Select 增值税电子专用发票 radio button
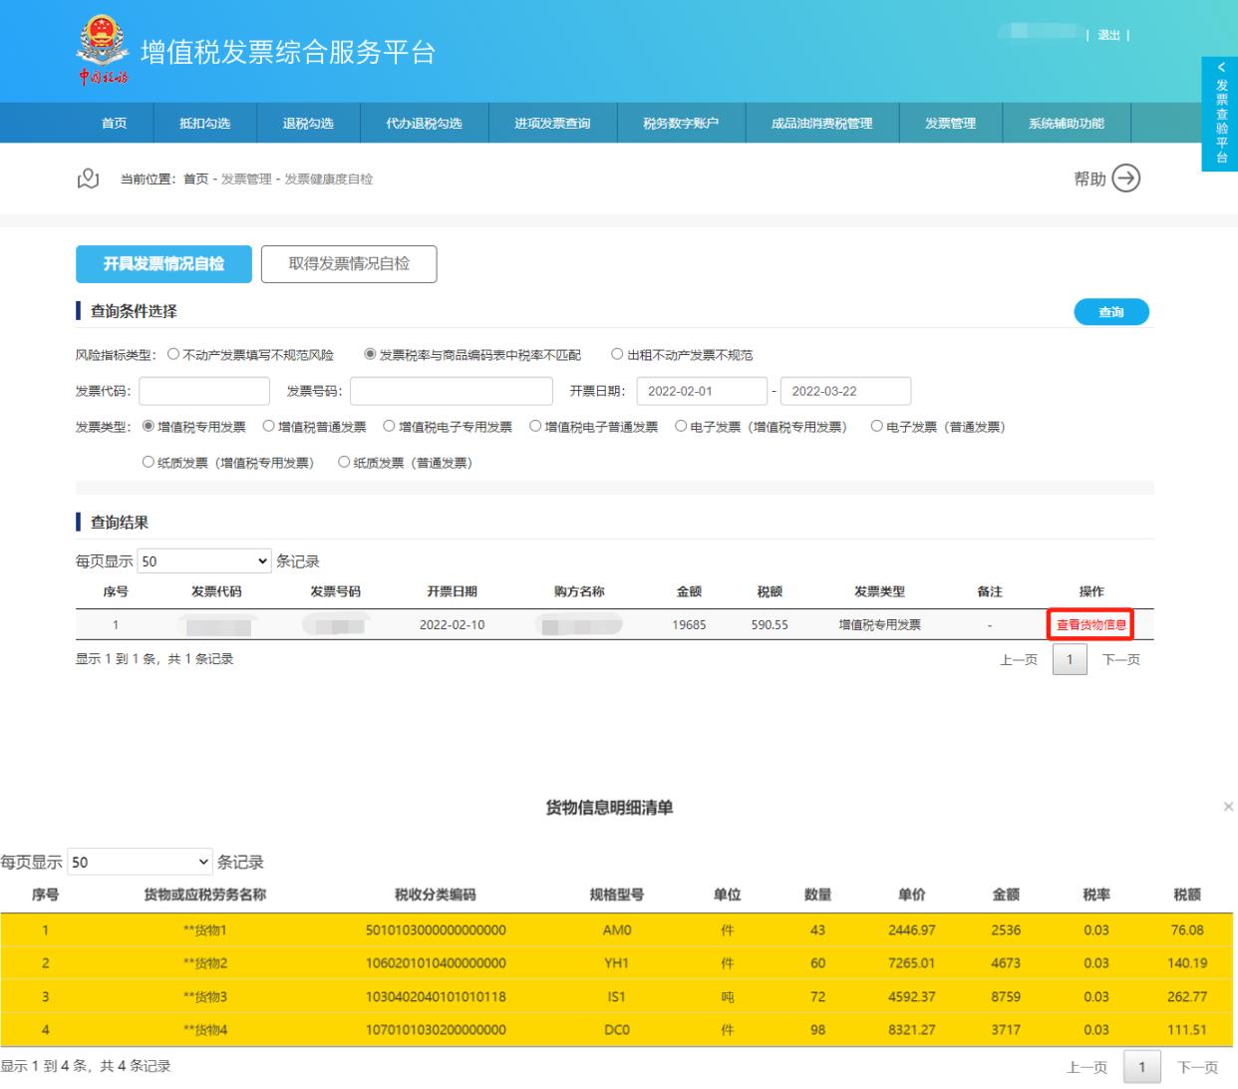 click(390, 427)
